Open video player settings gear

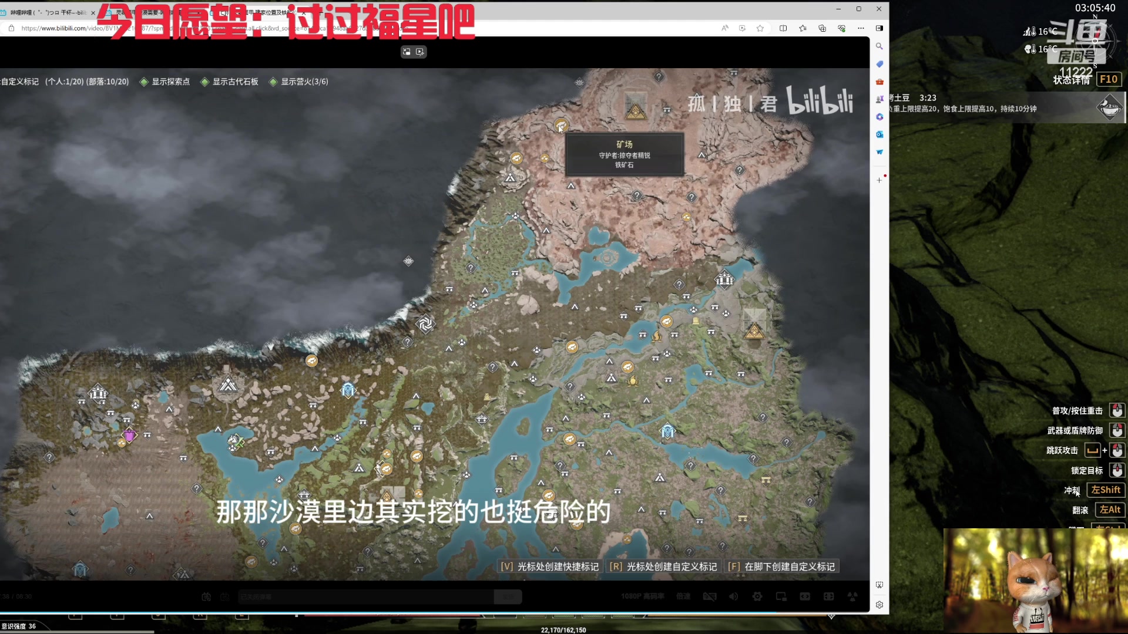pos(757,596)
